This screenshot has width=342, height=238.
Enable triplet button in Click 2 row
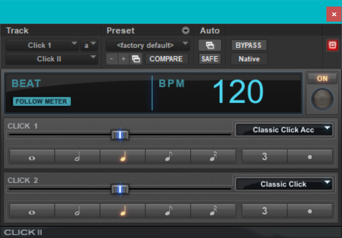[x=265, y=211]
